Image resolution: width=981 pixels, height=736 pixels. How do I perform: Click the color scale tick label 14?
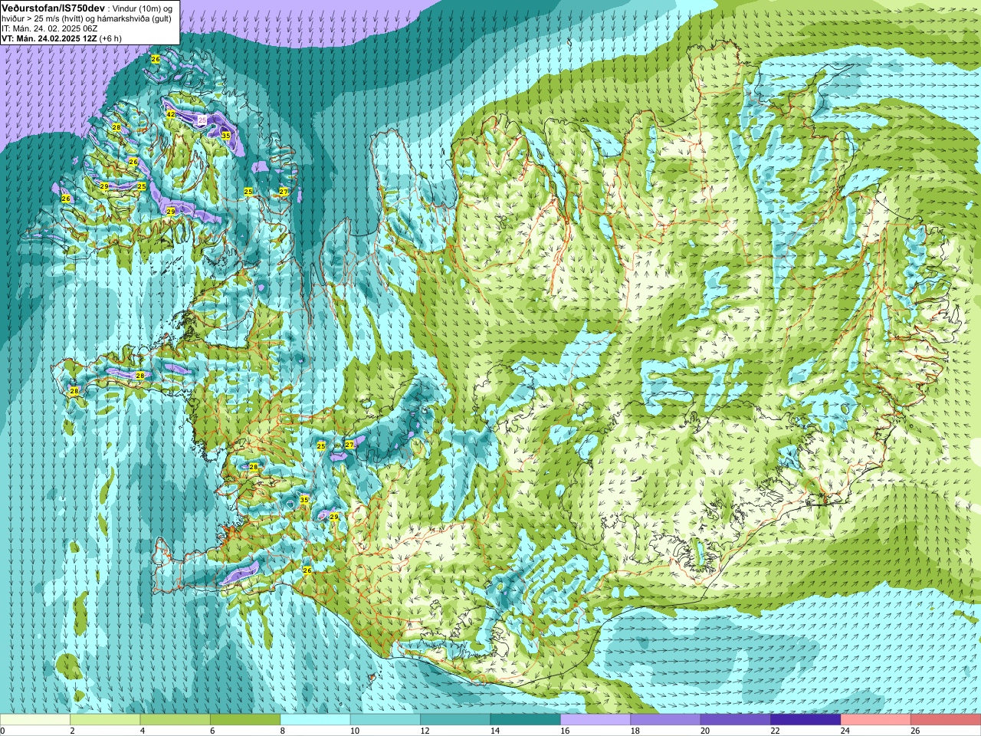[x=494, y=731]
